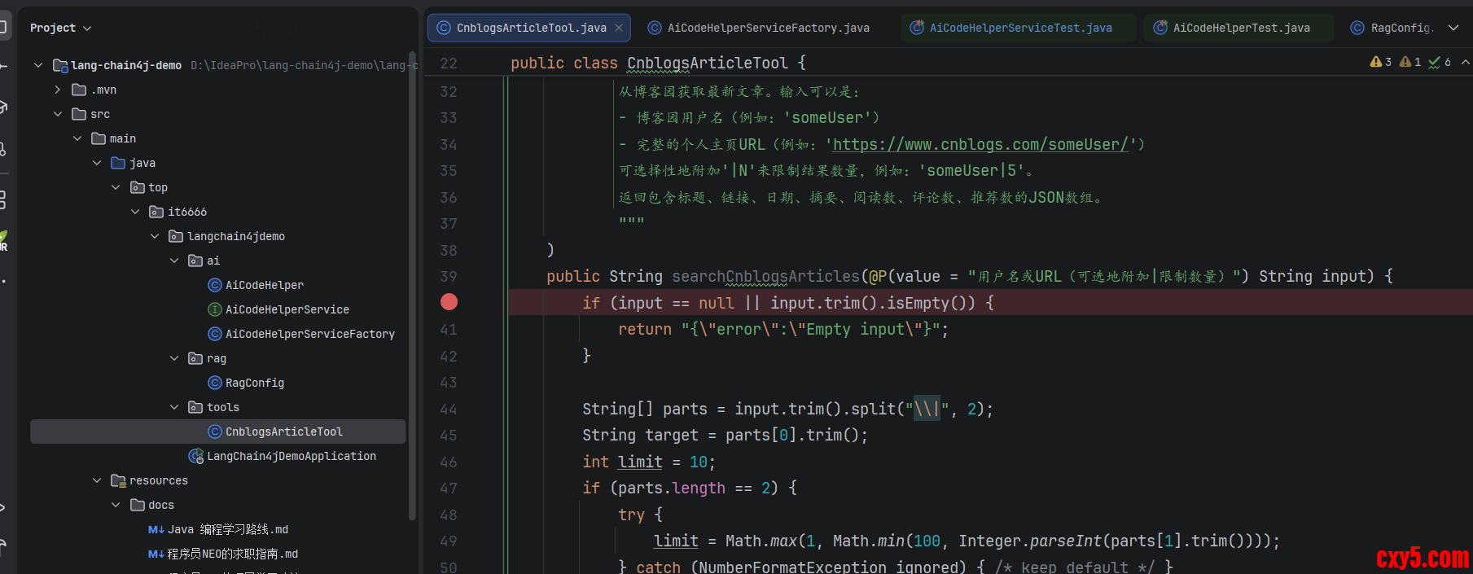Click the green checkmark typo indicator
Image resolution: width=1473 pixels, height=574 pixels.
coord(1435,62)
